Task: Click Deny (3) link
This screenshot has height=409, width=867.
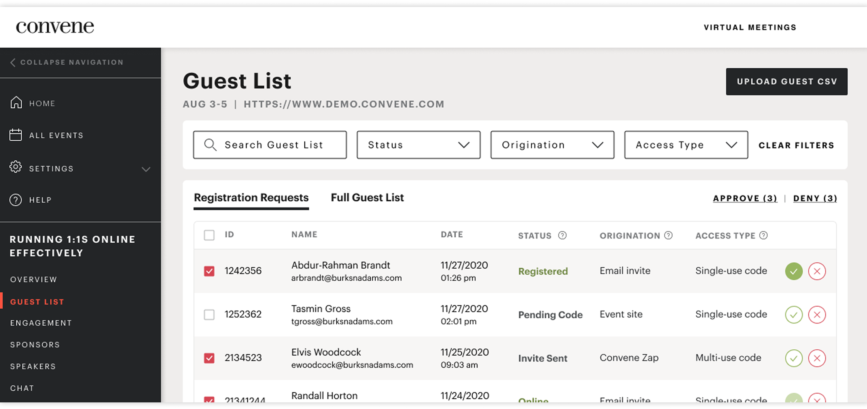Action: (815, 198)
